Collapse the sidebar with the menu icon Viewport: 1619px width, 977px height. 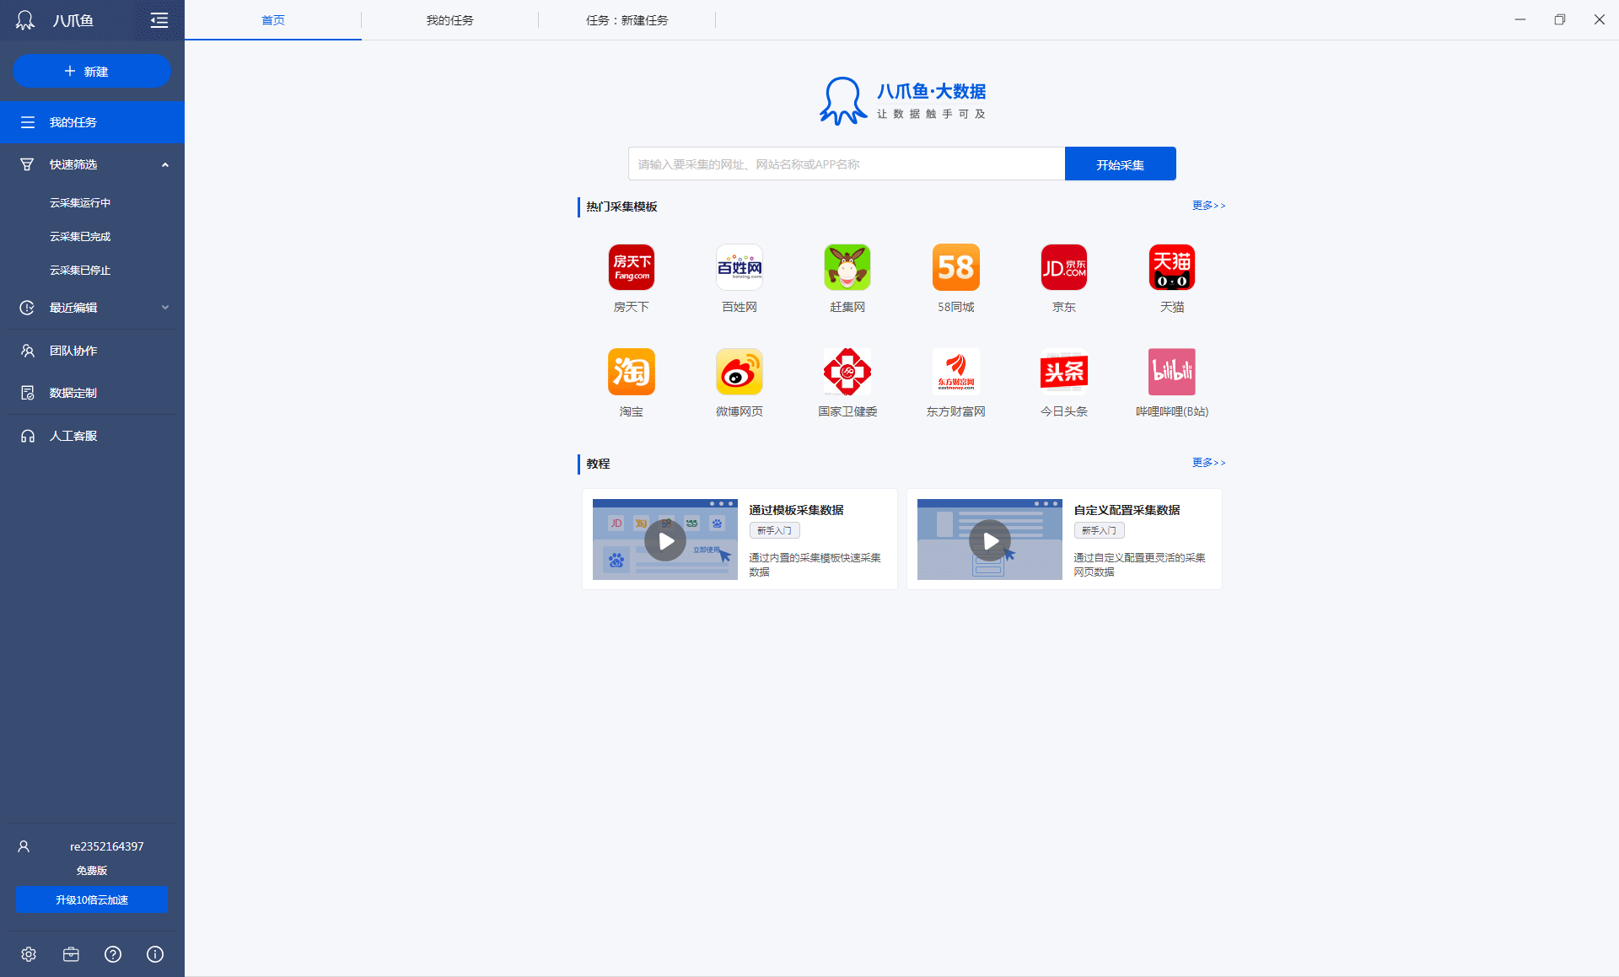[x=159, y=20]
